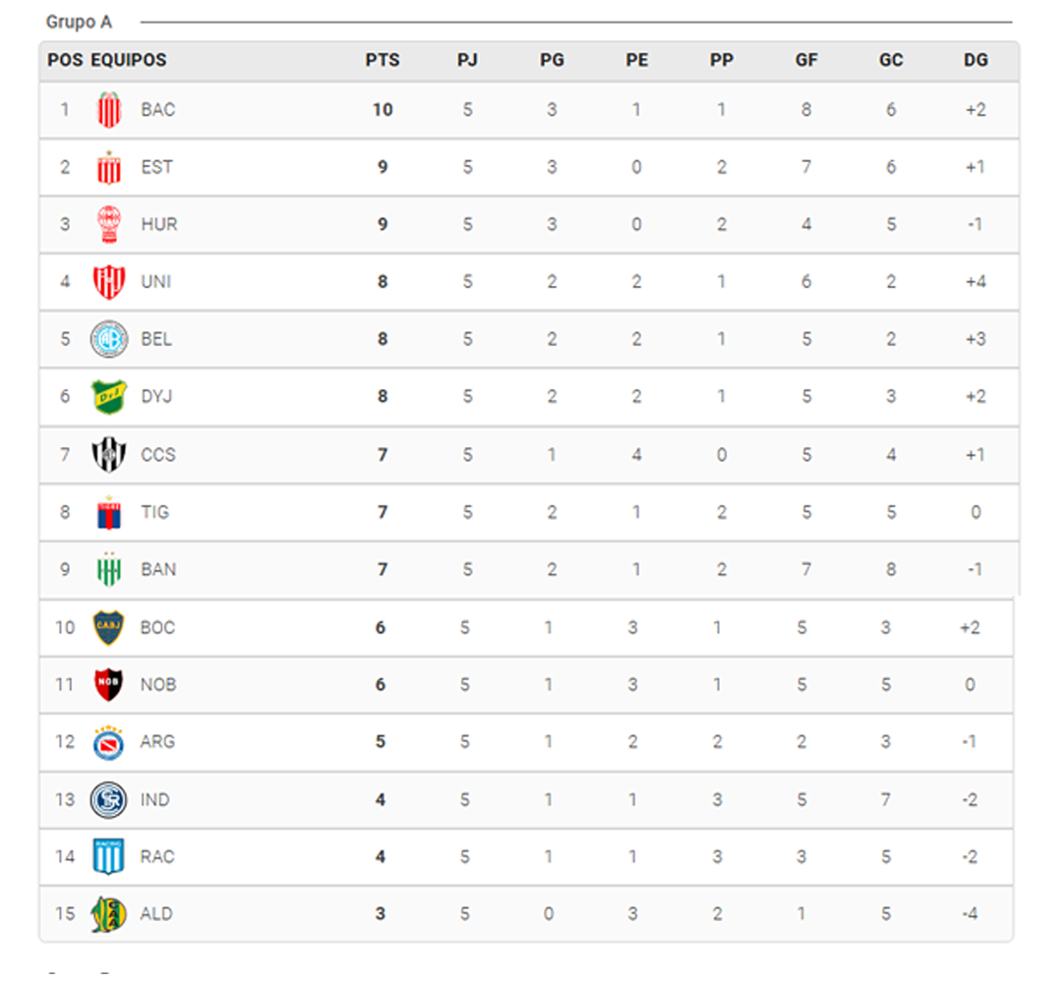1062x983 pixels.
Task: Open the BAN team name link
Action: pyautogui.click(x=158, y=569)
